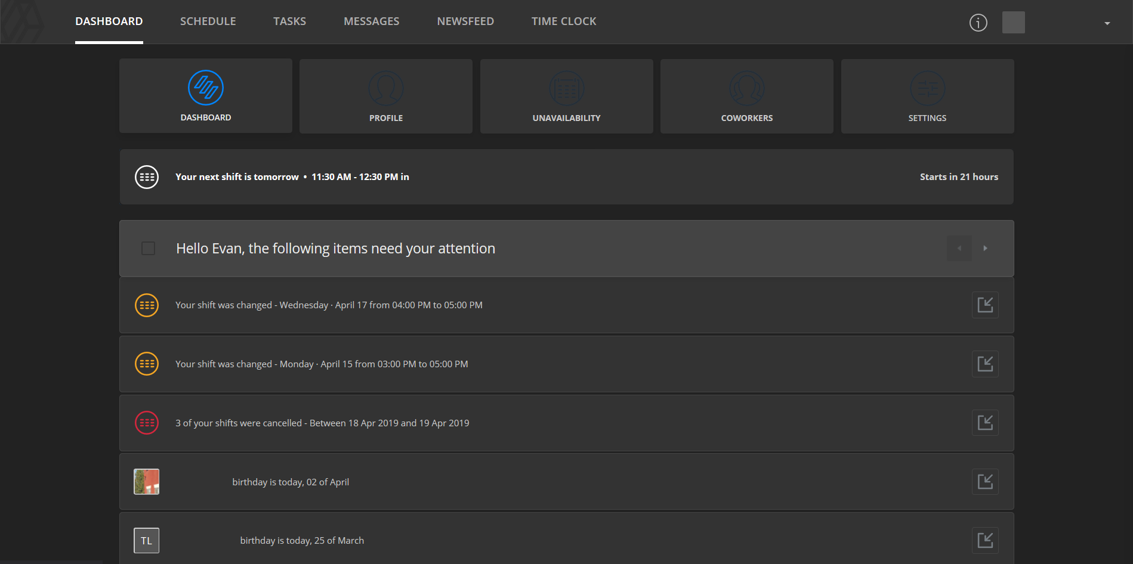Open the 3 cancelled shifts notification
This screenshot has width=1133, height=564.
322,423
